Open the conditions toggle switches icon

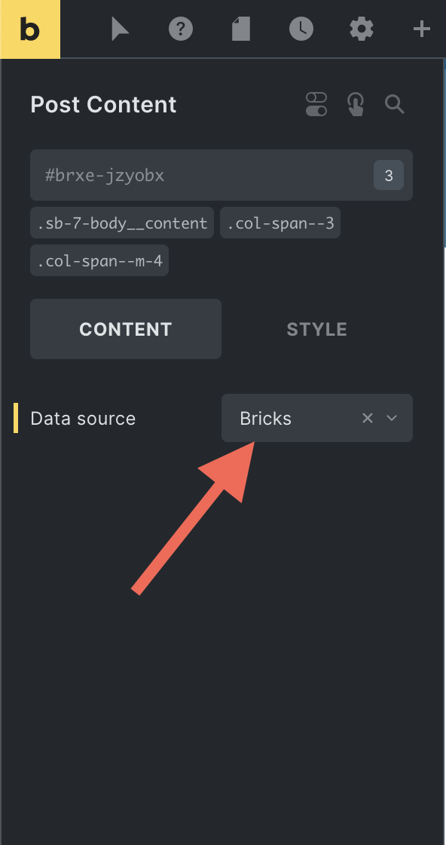(316, 104)
